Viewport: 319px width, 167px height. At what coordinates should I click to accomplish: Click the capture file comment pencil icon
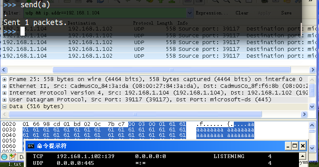[13, 157]
